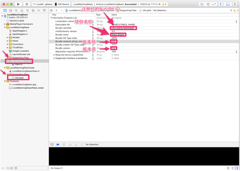Toggle breakpoints activation in debug bar
240x171 pixels.
coord(58,144)
